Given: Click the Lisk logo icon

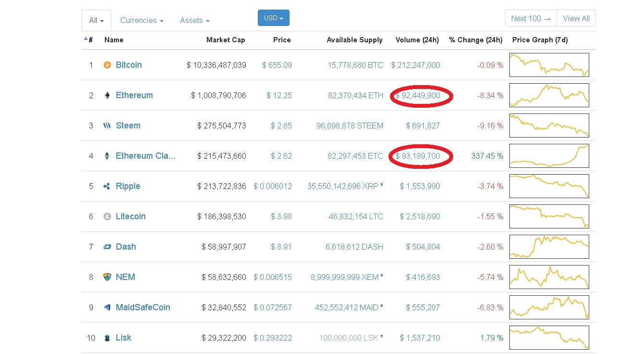Looking at the screenshot, I should [x=107, y=338].
